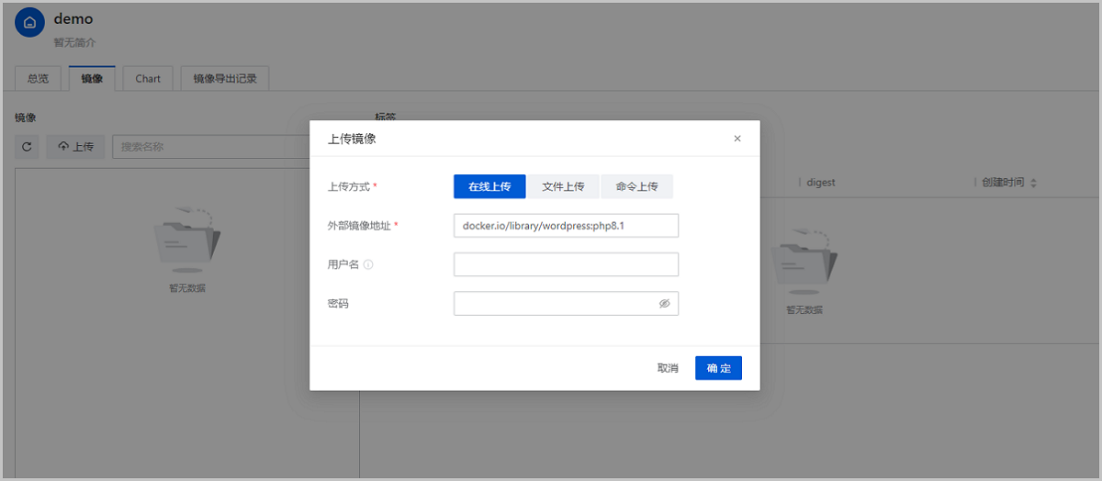
Task: Click the 外部镜像地址 input field
Action: (x=566, y=226)
